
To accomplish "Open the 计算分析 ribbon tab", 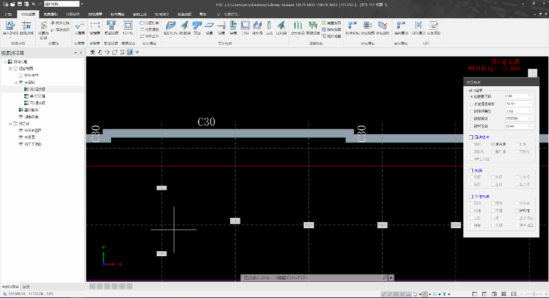I will pyautogui.click(x=72, y=13).
